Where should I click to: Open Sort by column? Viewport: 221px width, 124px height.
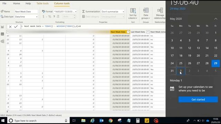[133, 14]
